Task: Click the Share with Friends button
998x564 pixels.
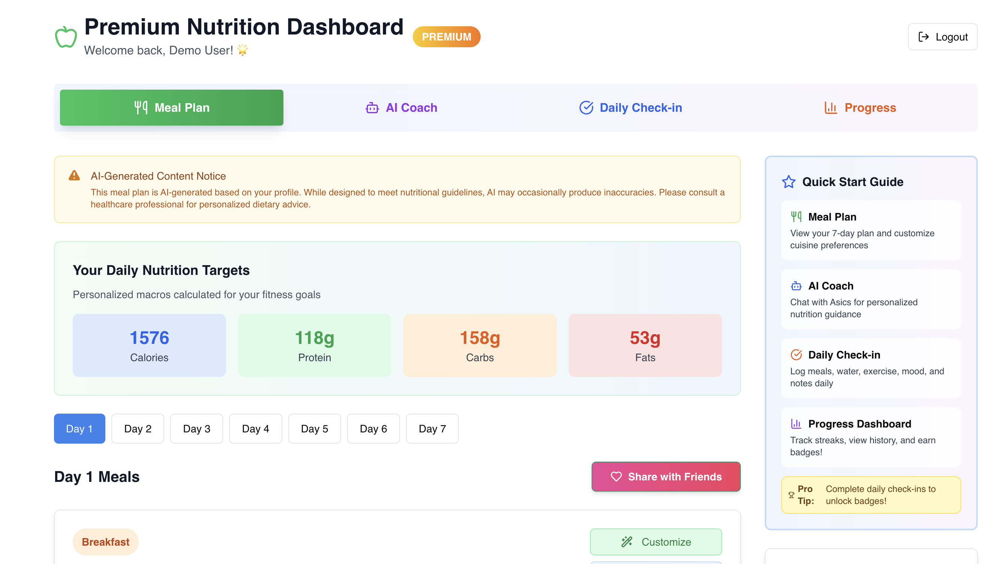Action: tap(665, 476)
